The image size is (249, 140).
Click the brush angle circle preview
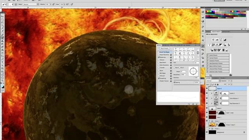point(193,71)
